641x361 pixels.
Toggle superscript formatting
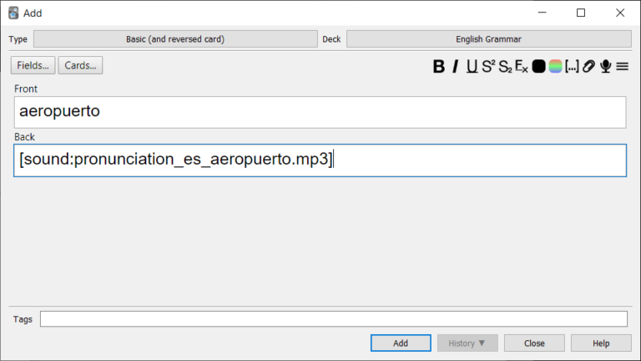(488, 67)
